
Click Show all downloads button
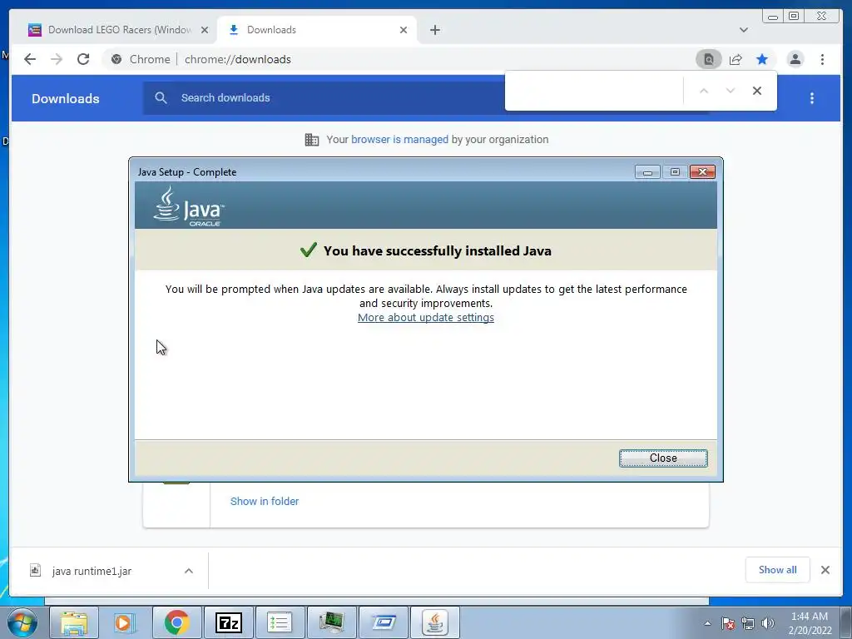click(778, 569)
